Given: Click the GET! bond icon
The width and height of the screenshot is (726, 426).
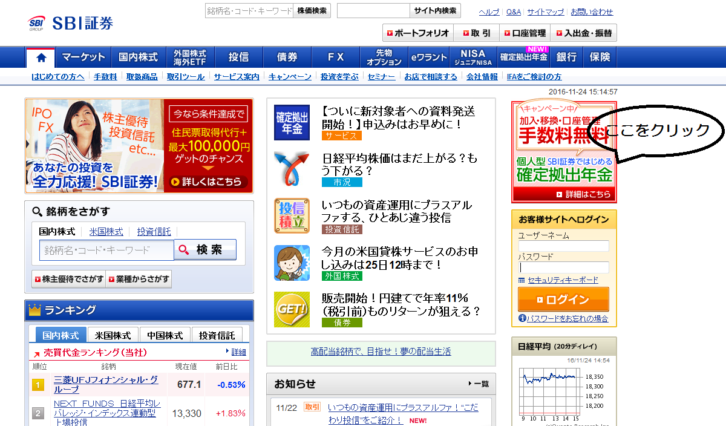Looking at the screenshot, I should 292,309.
